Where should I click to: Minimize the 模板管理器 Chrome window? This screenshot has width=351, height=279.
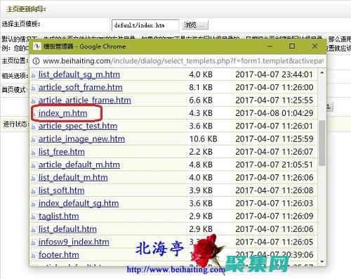point(270,46)
